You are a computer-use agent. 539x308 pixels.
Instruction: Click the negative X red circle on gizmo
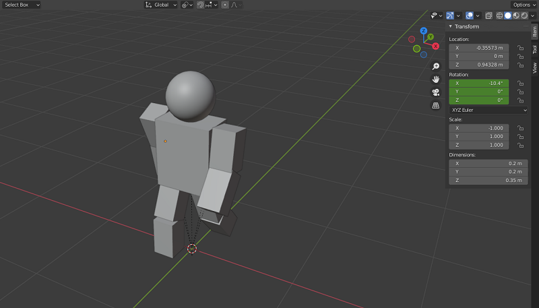tap(412, 39)
